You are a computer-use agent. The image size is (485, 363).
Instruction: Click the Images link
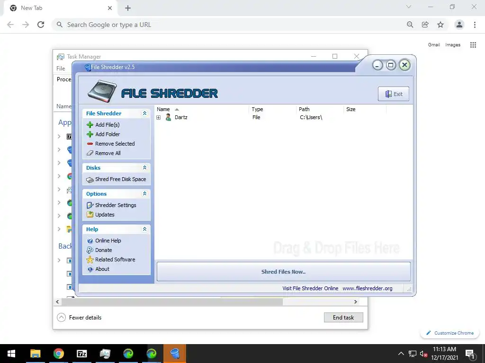453,45
